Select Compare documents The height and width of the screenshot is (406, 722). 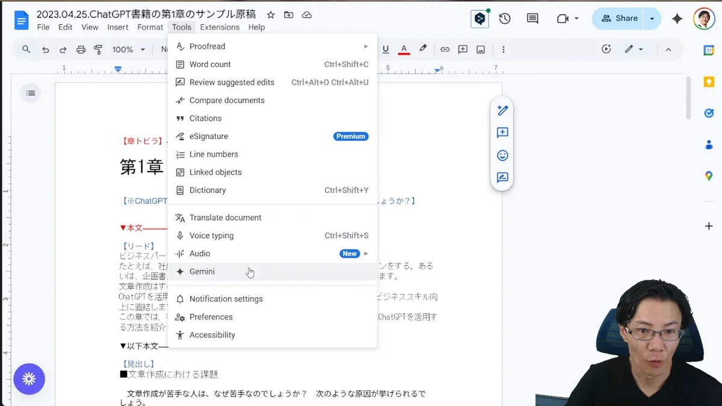click(273, 100)
